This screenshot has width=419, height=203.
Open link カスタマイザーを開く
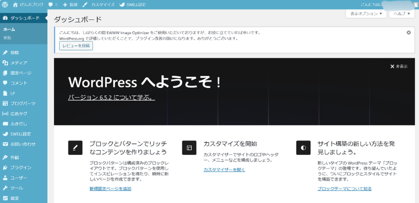click(x=224, y=170)
